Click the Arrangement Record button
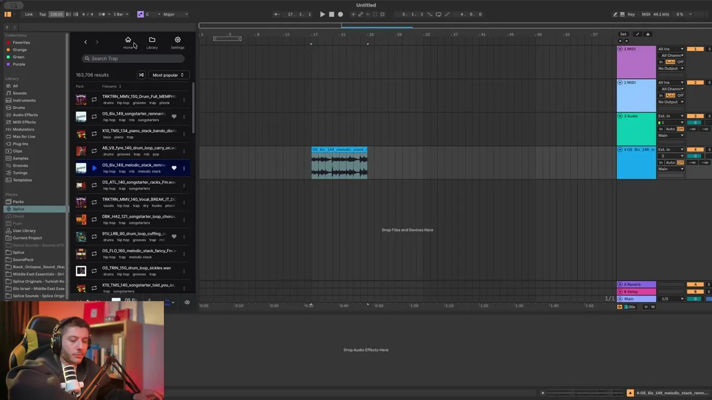This screenshot has width=712, height=400. [340, 14]
